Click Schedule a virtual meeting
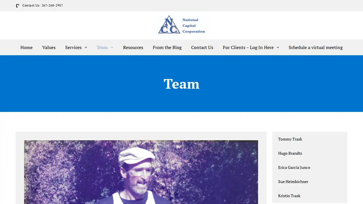Viewport: 363px width, 204px height. pos(316,47)
